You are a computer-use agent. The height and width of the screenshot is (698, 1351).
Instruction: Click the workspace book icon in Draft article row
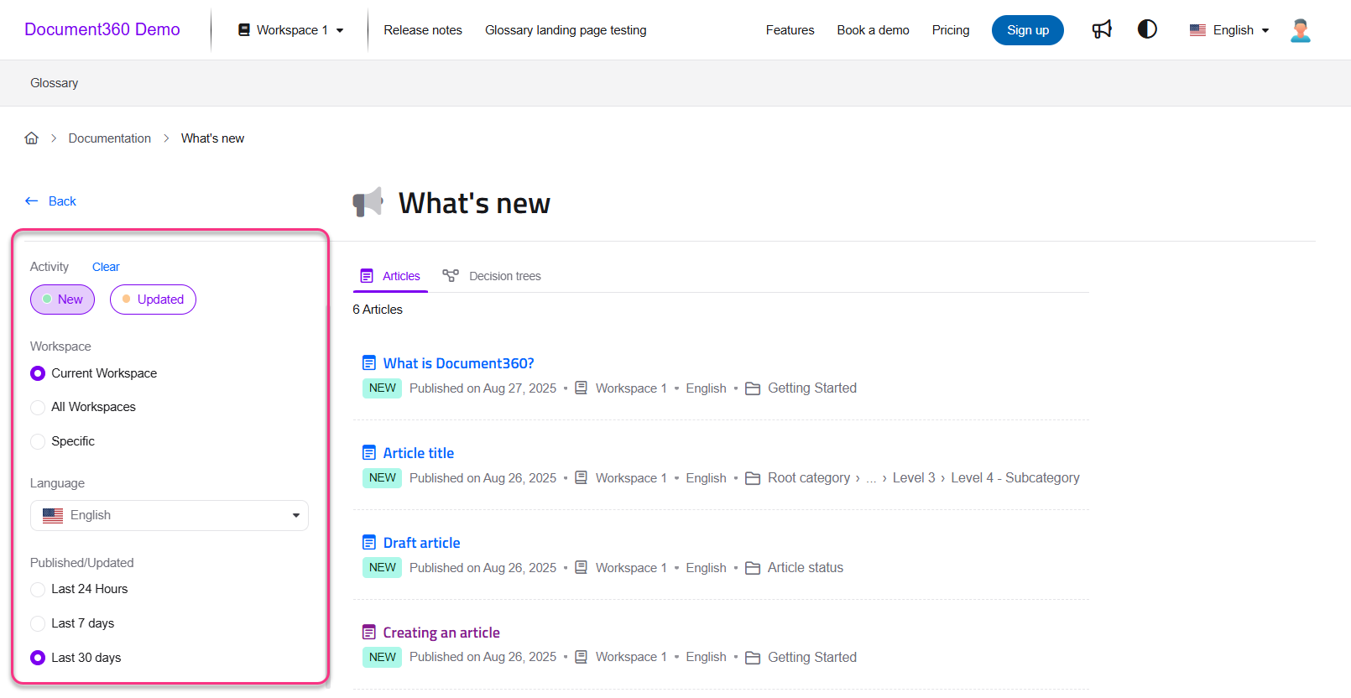581,568
